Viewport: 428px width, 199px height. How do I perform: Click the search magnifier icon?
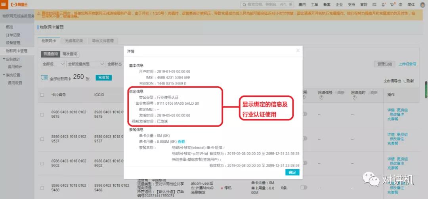(244, 5)
